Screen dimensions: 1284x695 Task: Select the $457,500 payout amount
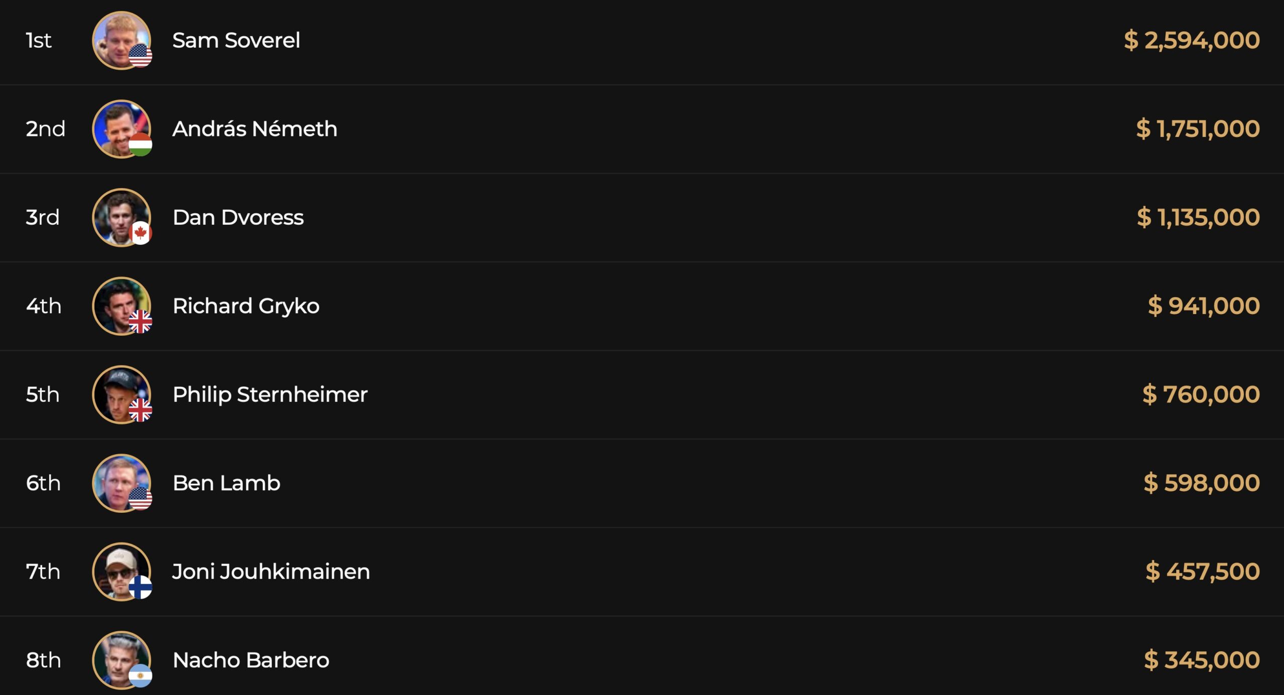[1203, 572]
